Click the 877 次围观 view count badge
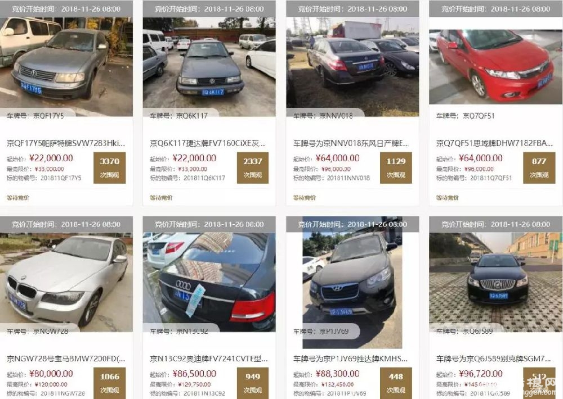 [539, 168]
